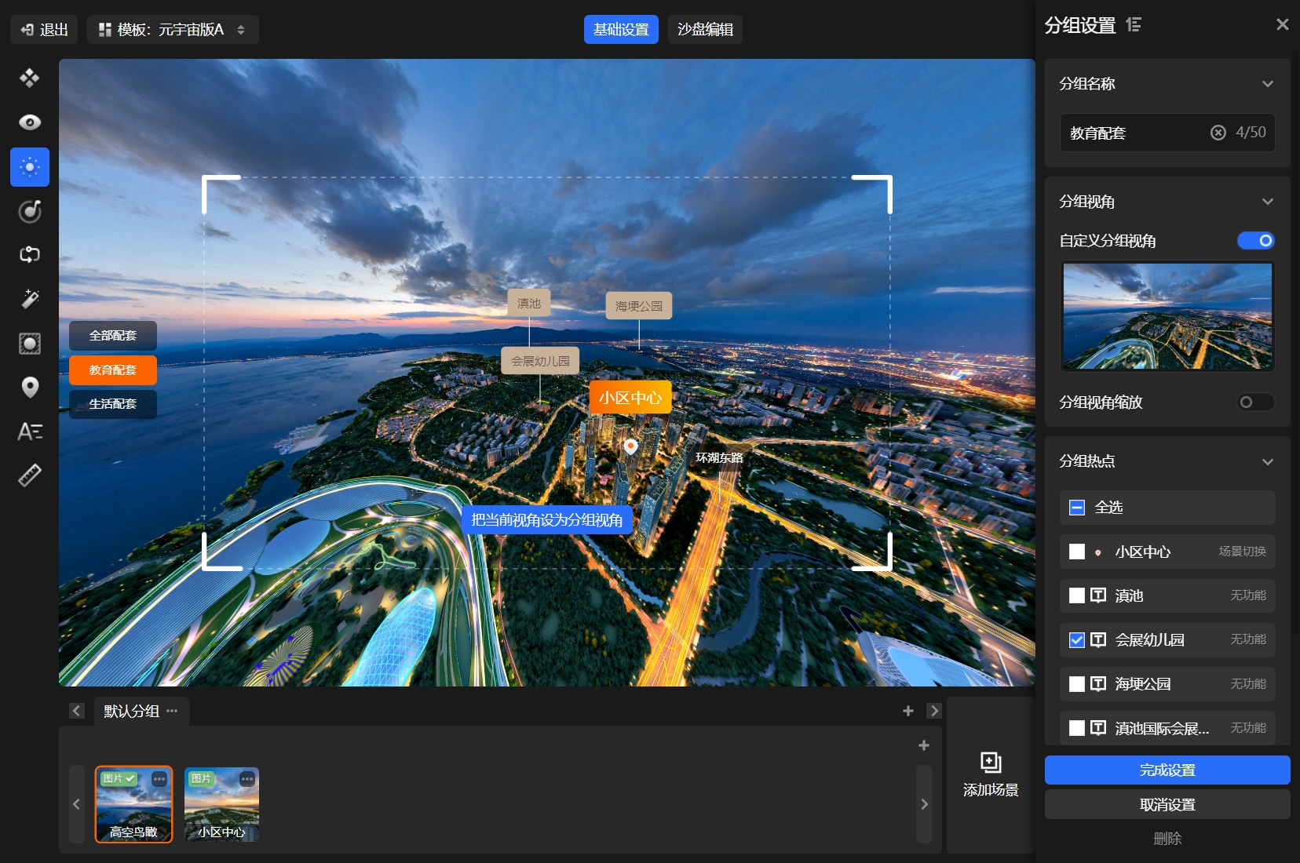Click the 完成设置 button

tap(1167, 770)
